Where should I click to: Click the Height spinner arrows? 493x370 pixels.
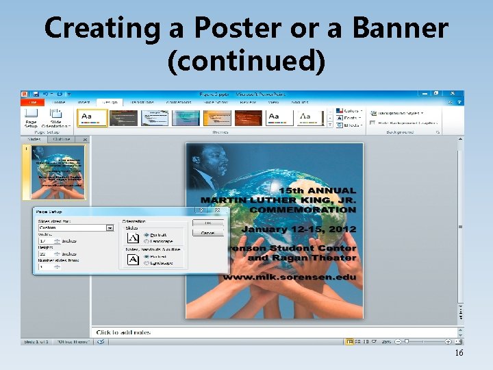click(57, 254)
